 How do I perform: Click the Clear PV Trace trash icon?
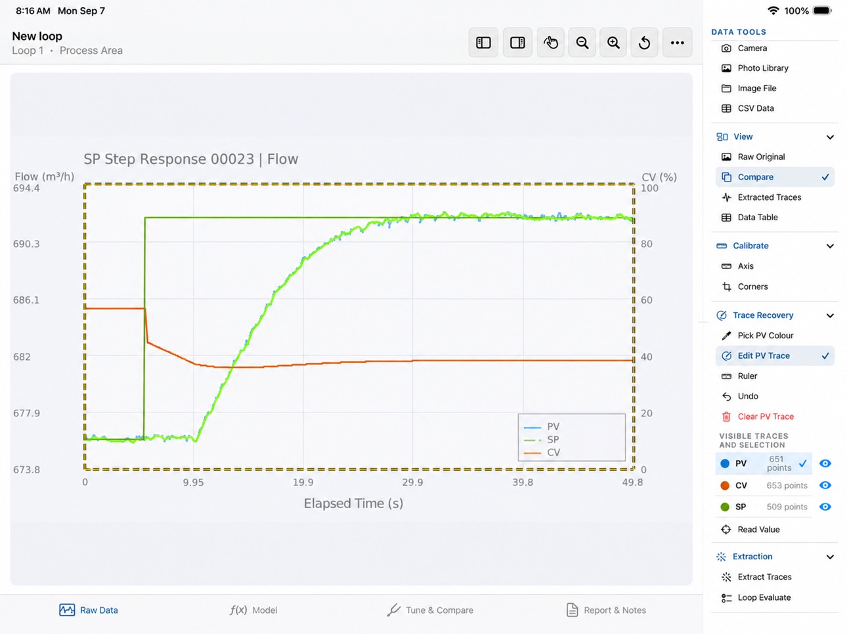[726, 416]
